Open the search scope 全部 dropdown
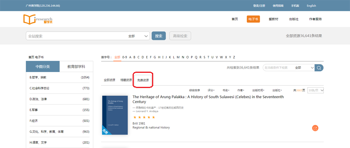Viewport: 350px width, 148px height. coord(138,36)
